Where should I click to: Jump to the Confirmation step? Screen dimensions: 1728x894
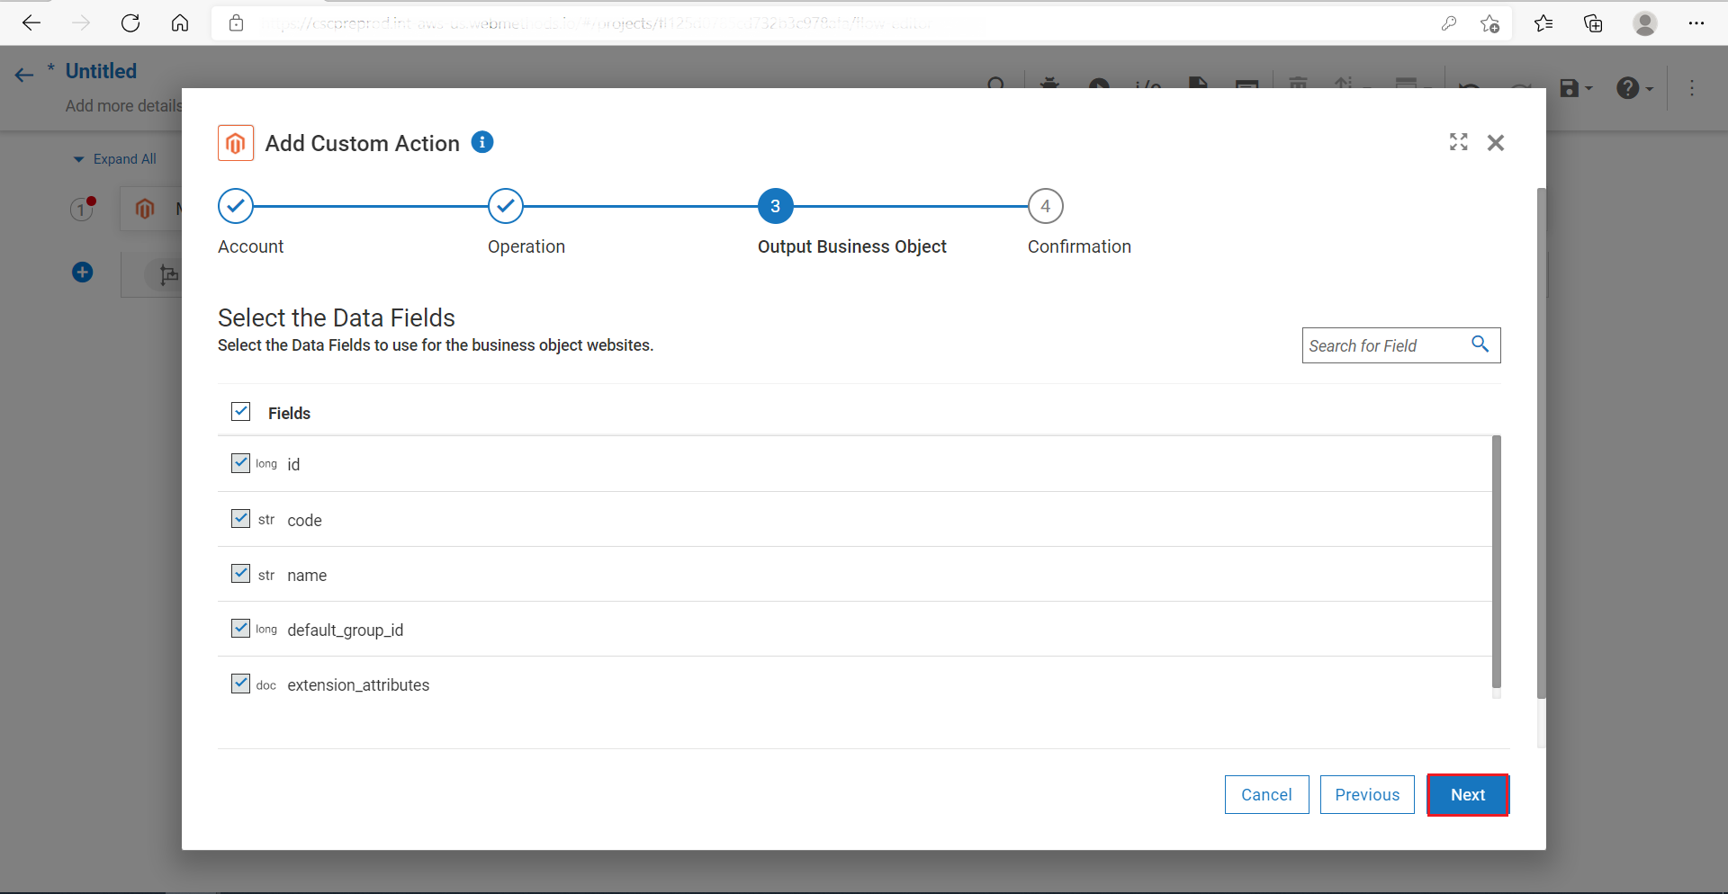point(1046,206)
